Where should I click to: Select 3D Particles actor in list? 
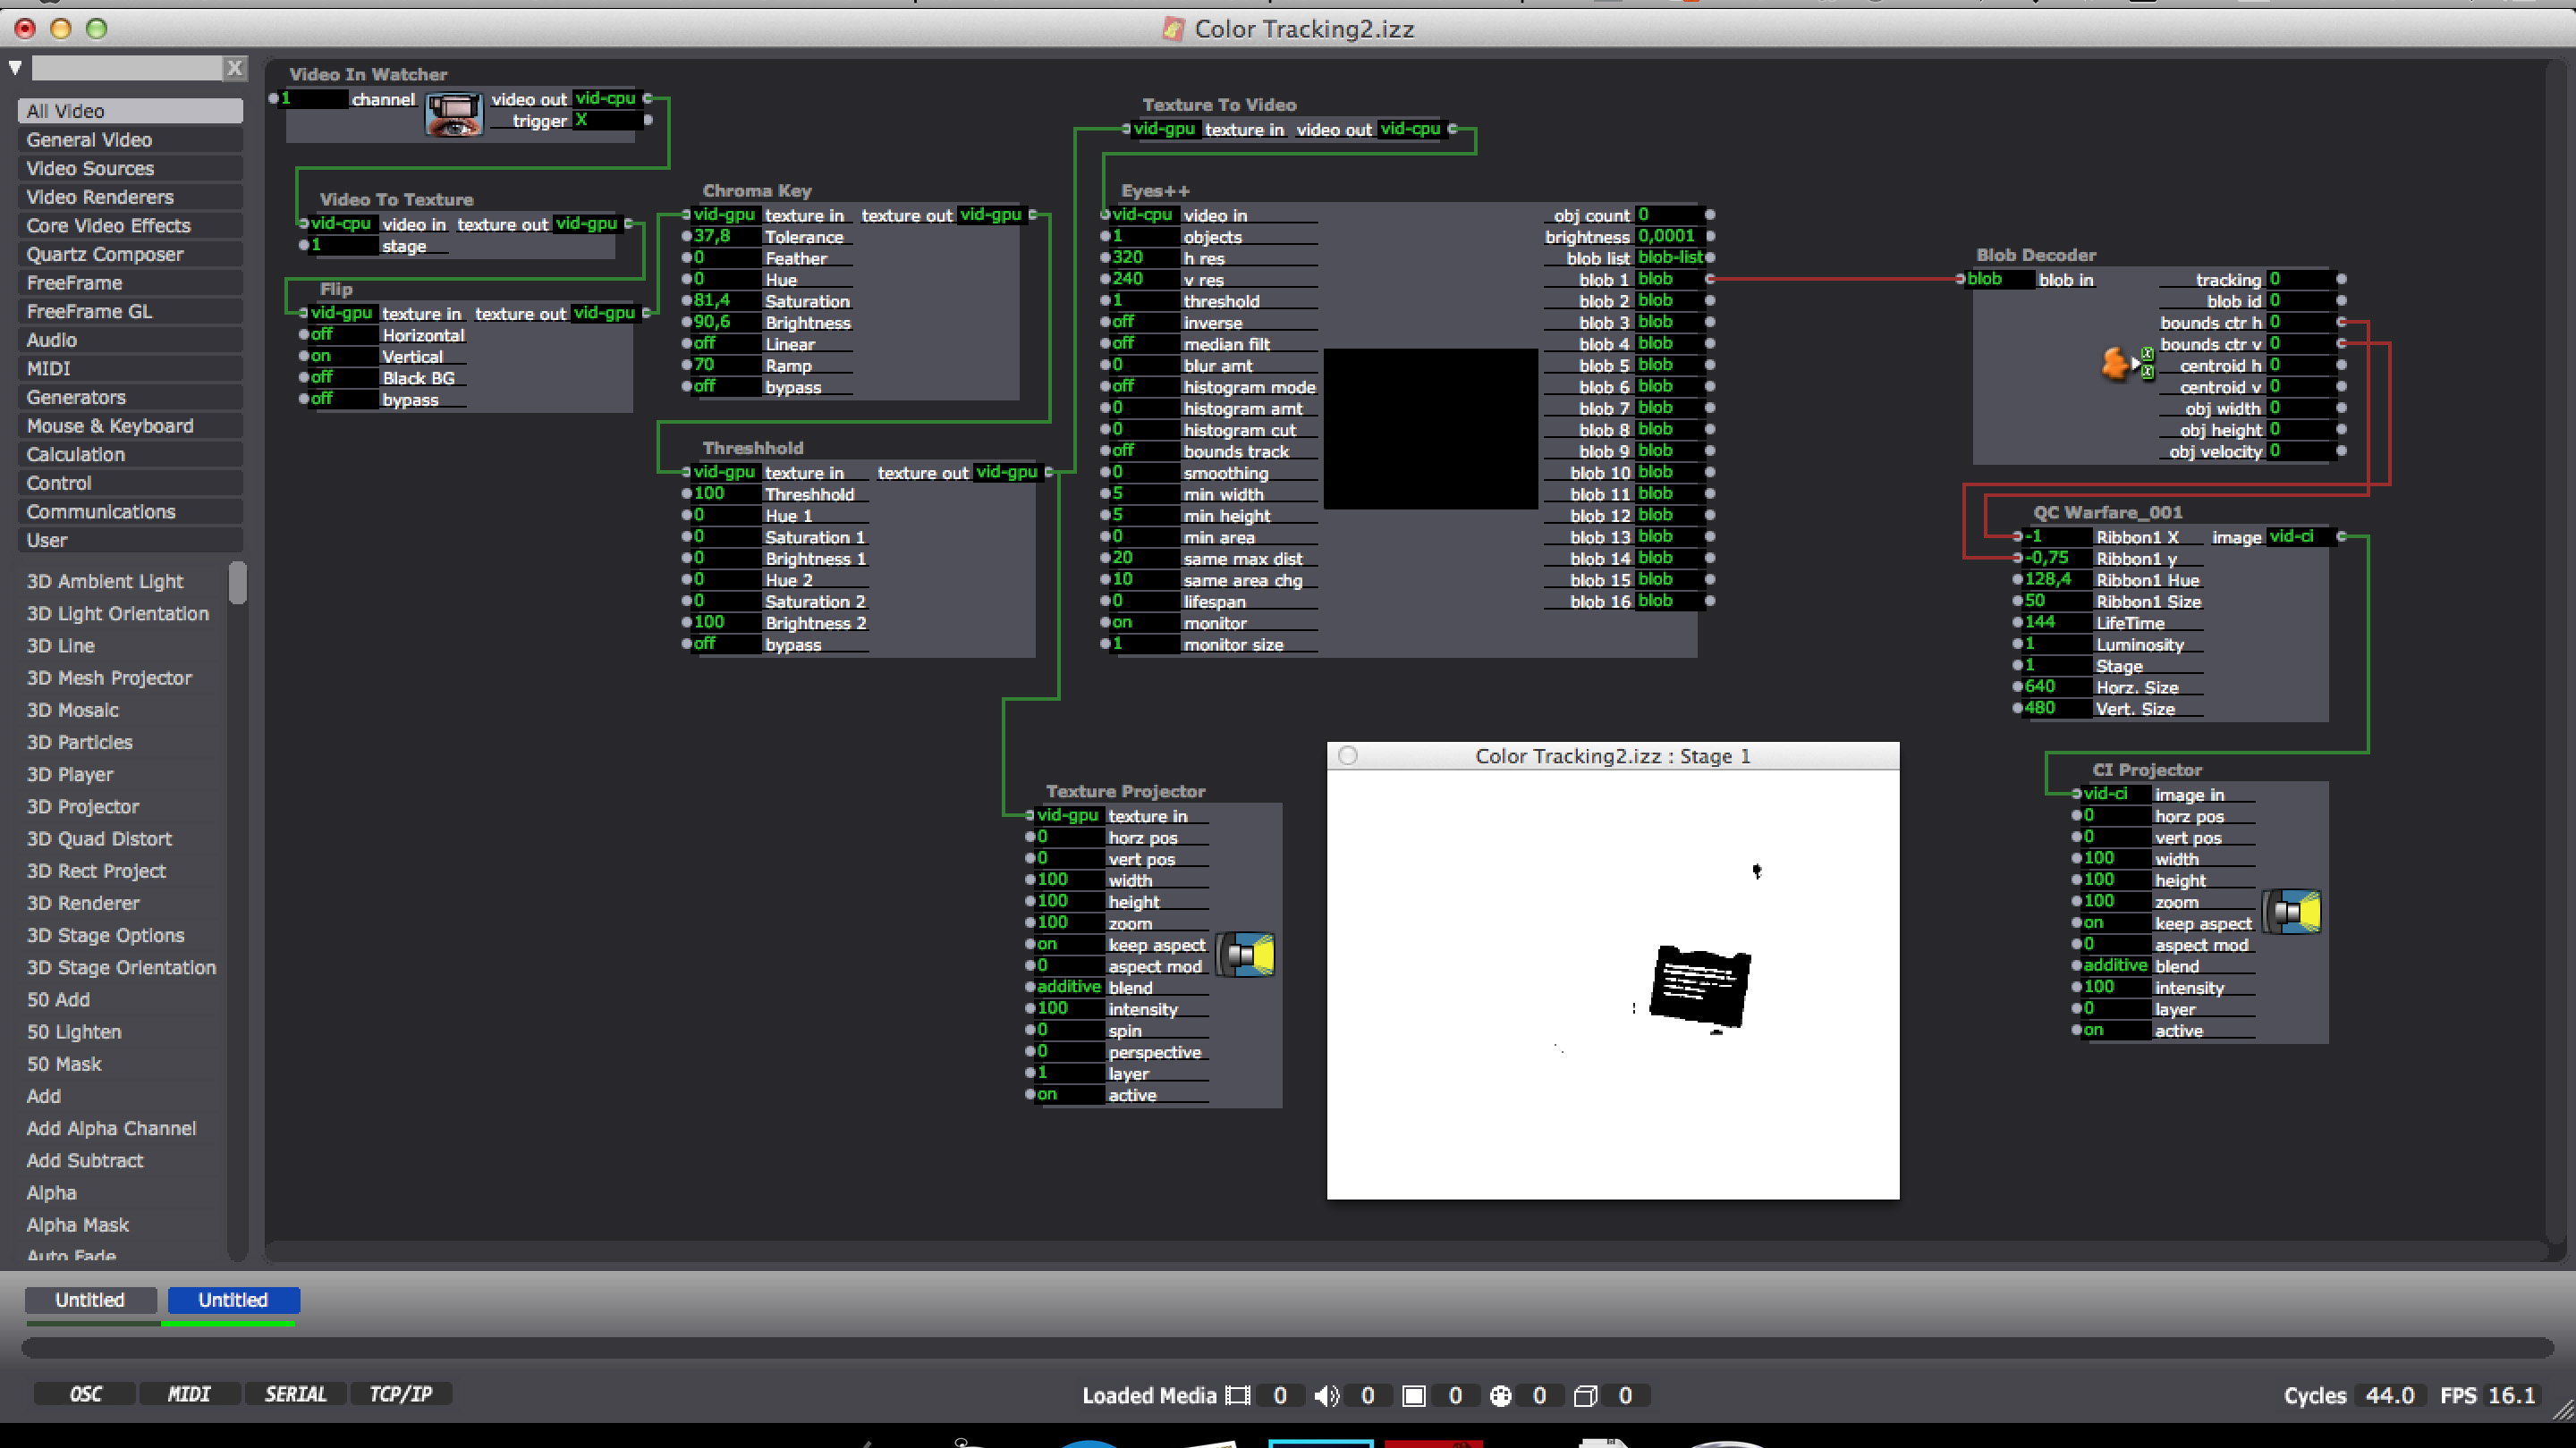[x=80, y=743]
